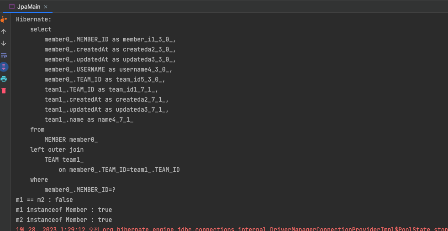Clear all console output with trash icon
Screen dimensions: 448x231
coord(4,91)
